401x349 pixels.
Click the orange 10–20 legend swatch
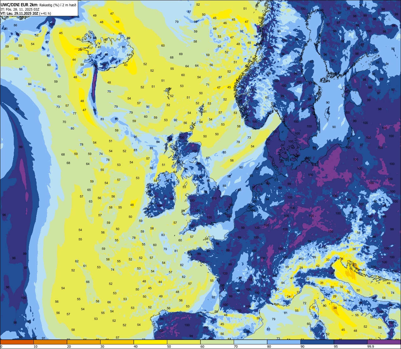[x=50, y=342]
